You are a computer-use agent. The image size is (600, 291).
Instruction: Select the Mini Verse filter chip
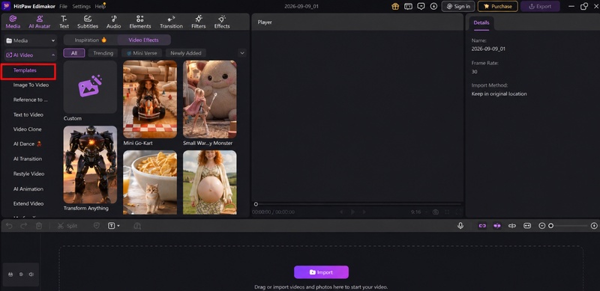click(x=142, y=53)
